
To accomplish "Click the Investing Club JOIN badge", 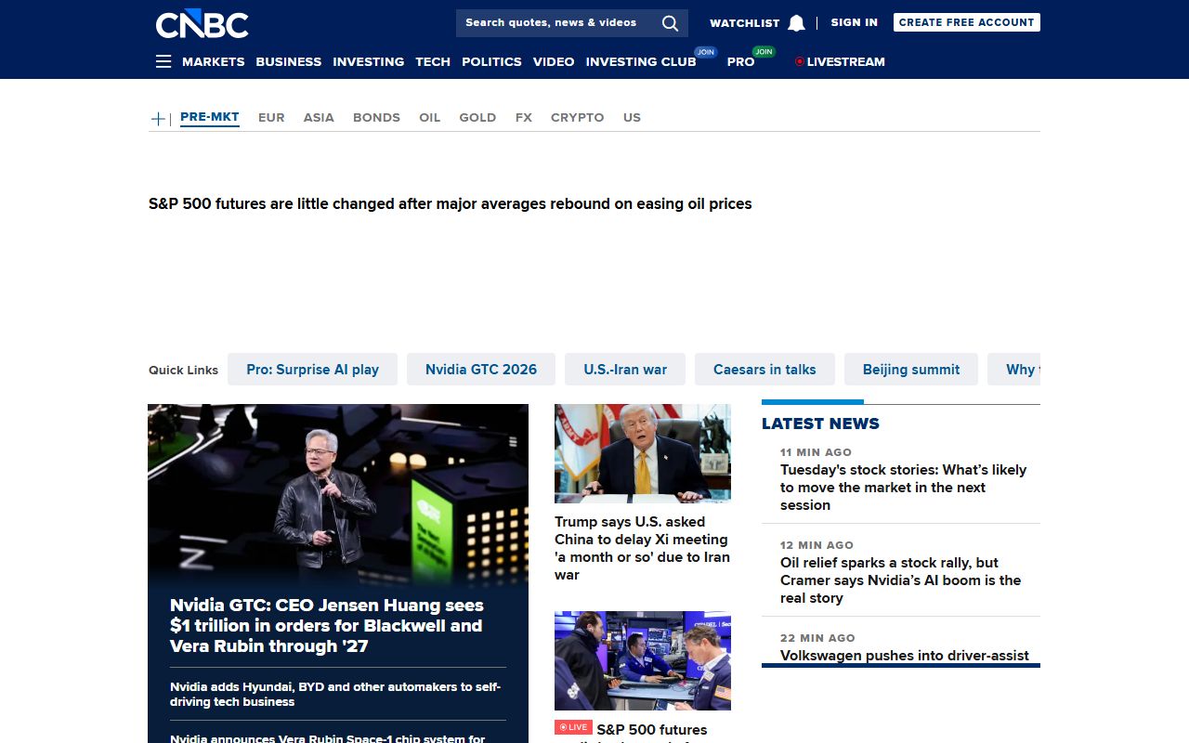I will click(706, 52).
